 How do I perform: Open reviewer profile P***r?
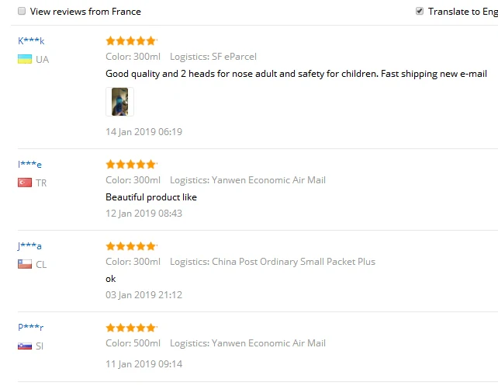(x=31, y=327)
